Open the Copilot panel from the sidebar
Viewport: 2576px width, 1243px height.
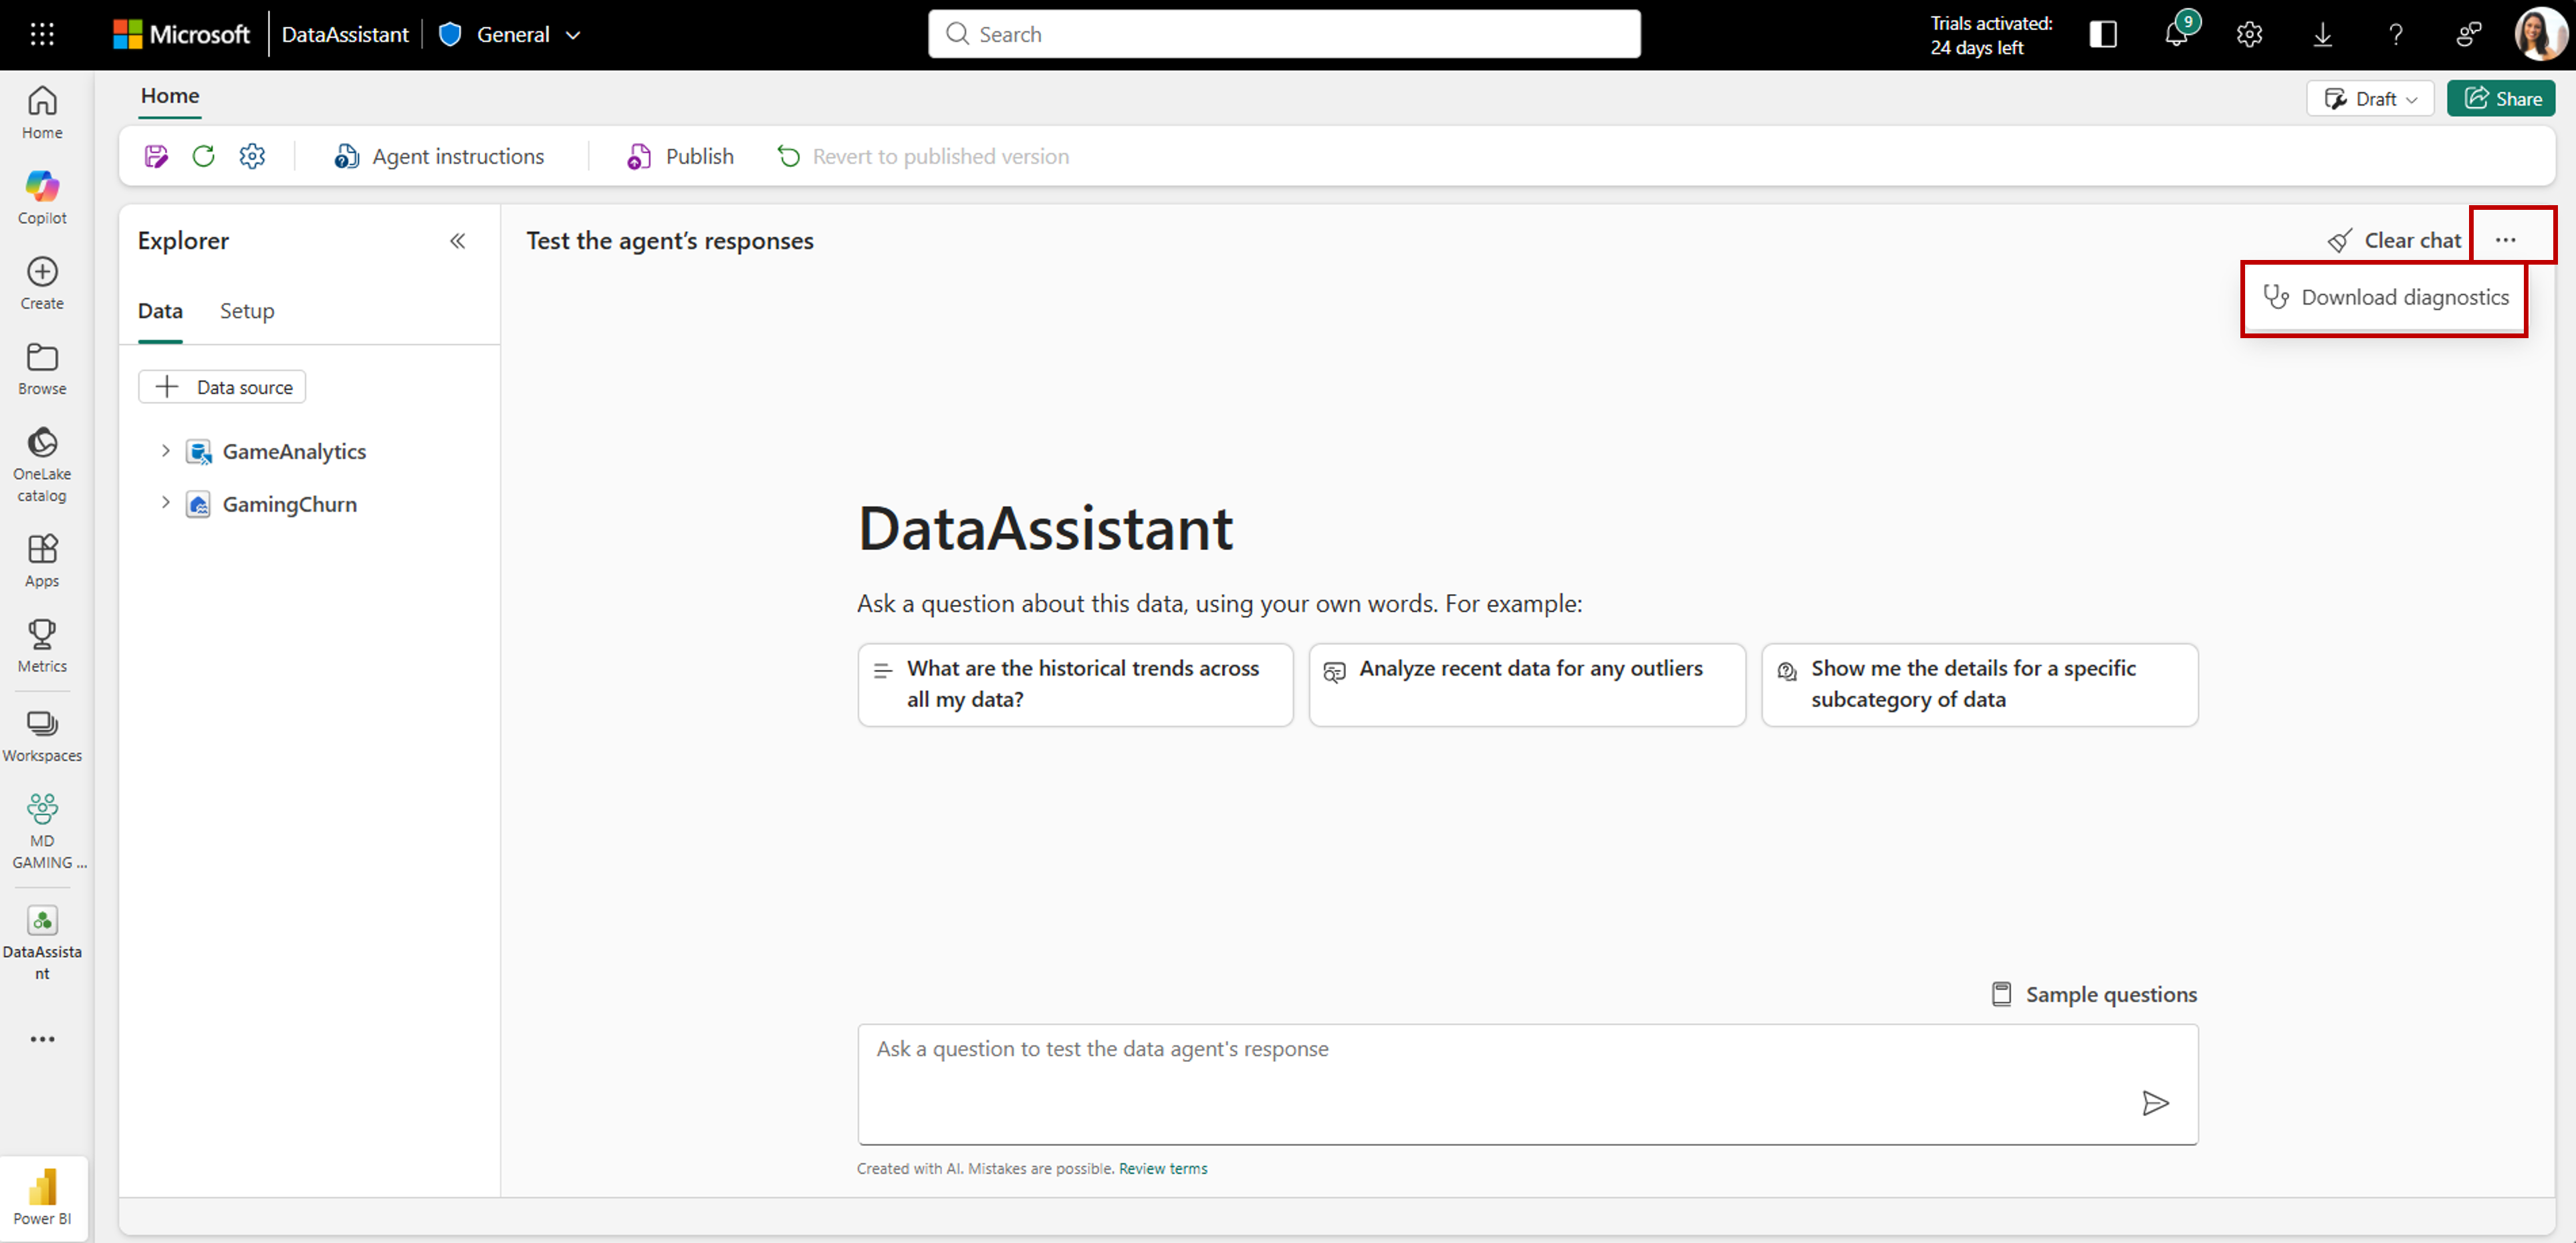[42, 195]
